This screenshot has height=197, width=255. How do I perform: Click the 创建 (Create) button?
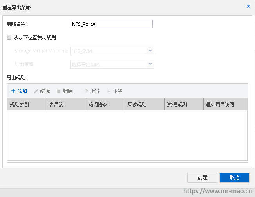coord(202,177)
